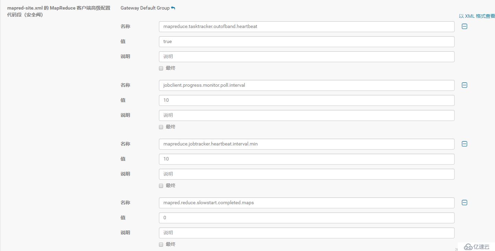Toggle 最终 checkbox for the outofband.heartbeat property
The width and height of the screenshot is (495, 251).
point(161,68)
